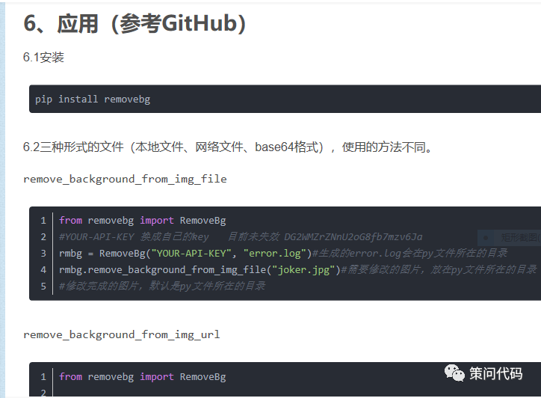Click code line 1 "from removebg import RemoveBg" in the first numbered block
The image size is (541, 398).
coord(142,221)
